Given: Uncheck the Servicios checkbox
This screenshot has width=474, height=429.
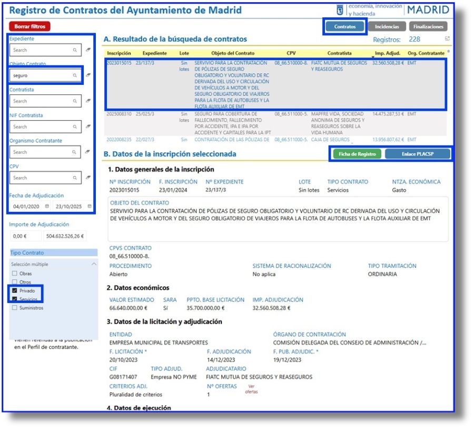Looking at the screenshot, I should tap(15, 299).
